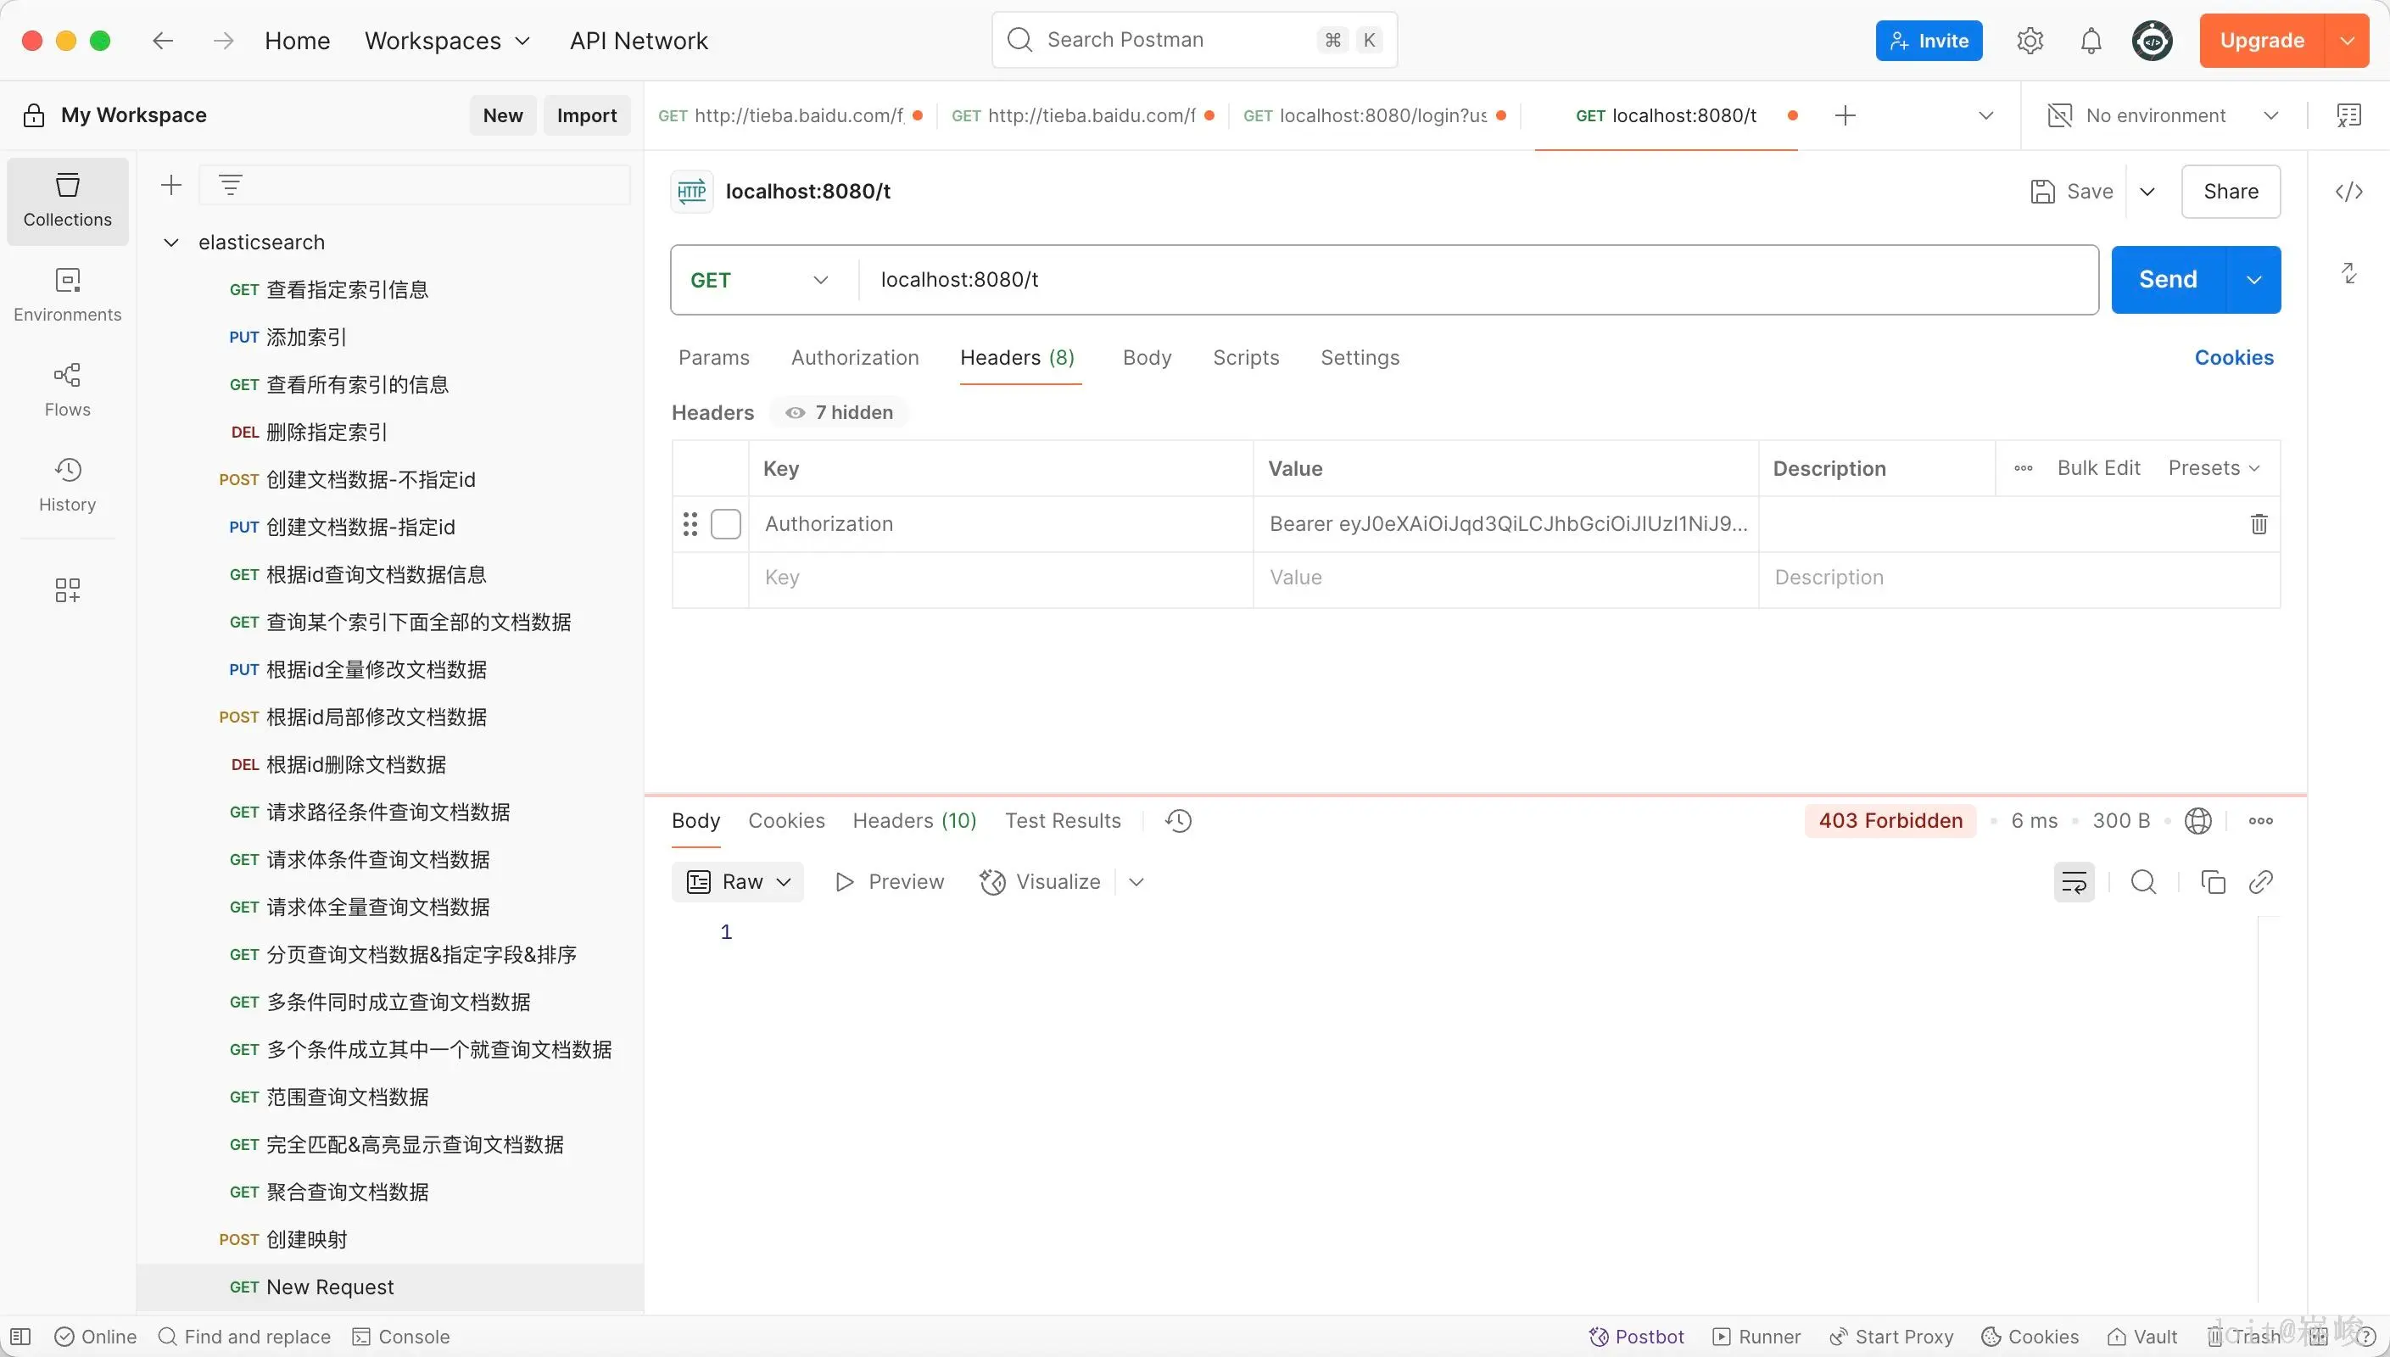The width and height of the screenshot is (2390, 1357).
Task: Show the 7 hidden headers
Action: [840, 413]
